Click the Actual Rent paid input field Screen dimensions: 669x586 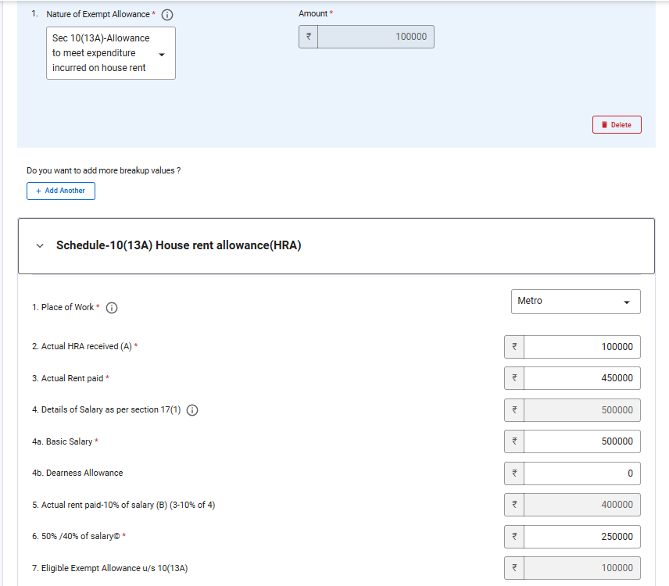coord(581,378)
